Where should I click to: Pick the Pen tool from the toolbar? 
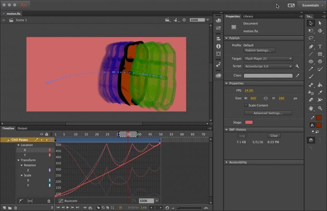point(312,47)
